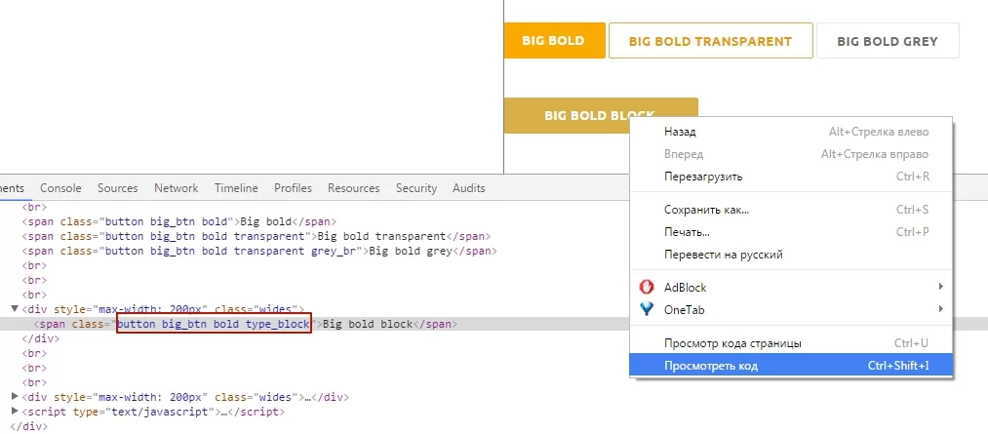
Task: Select the Big bold grey span line
Action: point(259,251)
